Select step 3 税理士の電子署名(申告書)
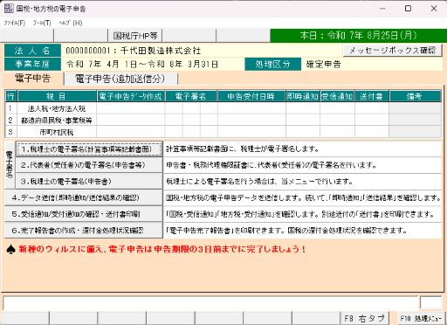This screenshot has height=325, width=447. point(89,182)
